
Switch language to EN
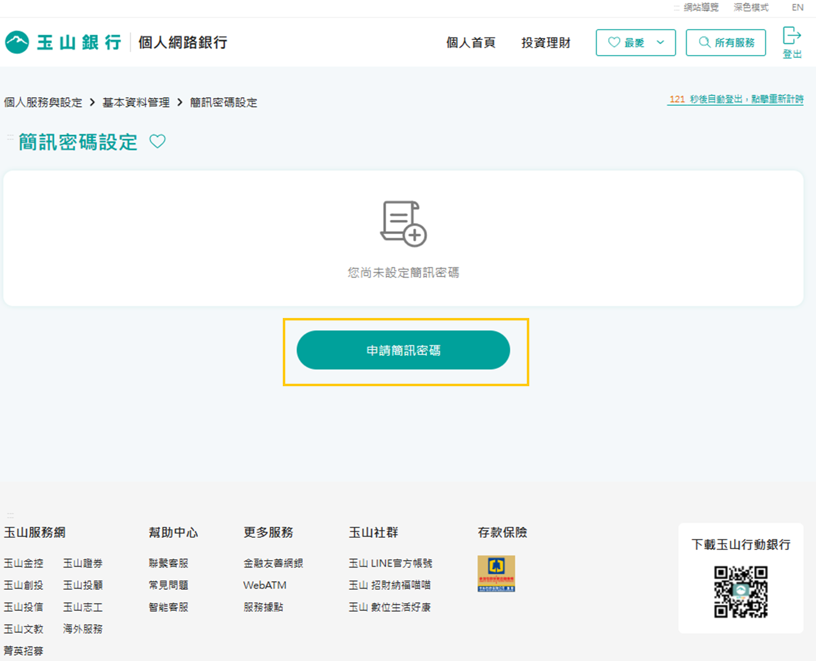797,7
